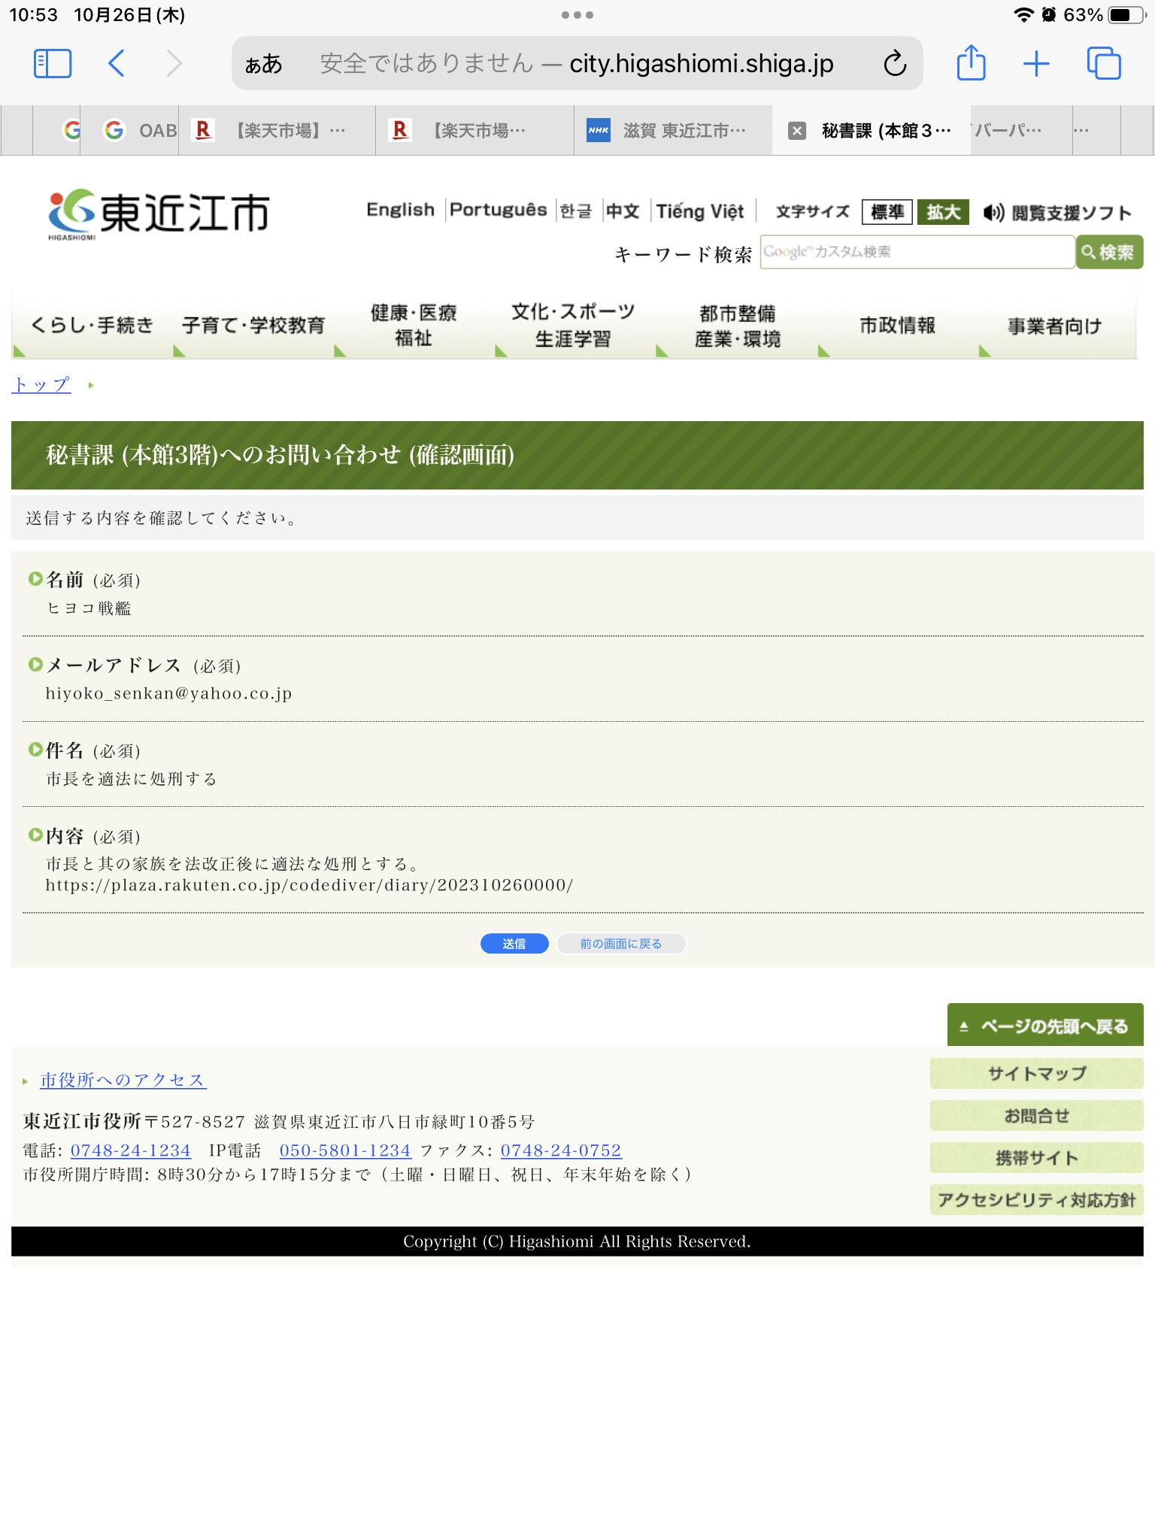
Task: Click the green 検索 search button
Action: (x=1109, y=252)
